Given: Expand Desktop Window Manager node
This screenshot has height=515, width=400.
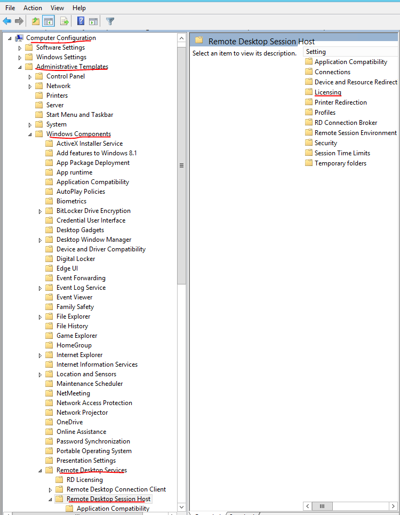Looking at the screenshot, I should (40, 240).
